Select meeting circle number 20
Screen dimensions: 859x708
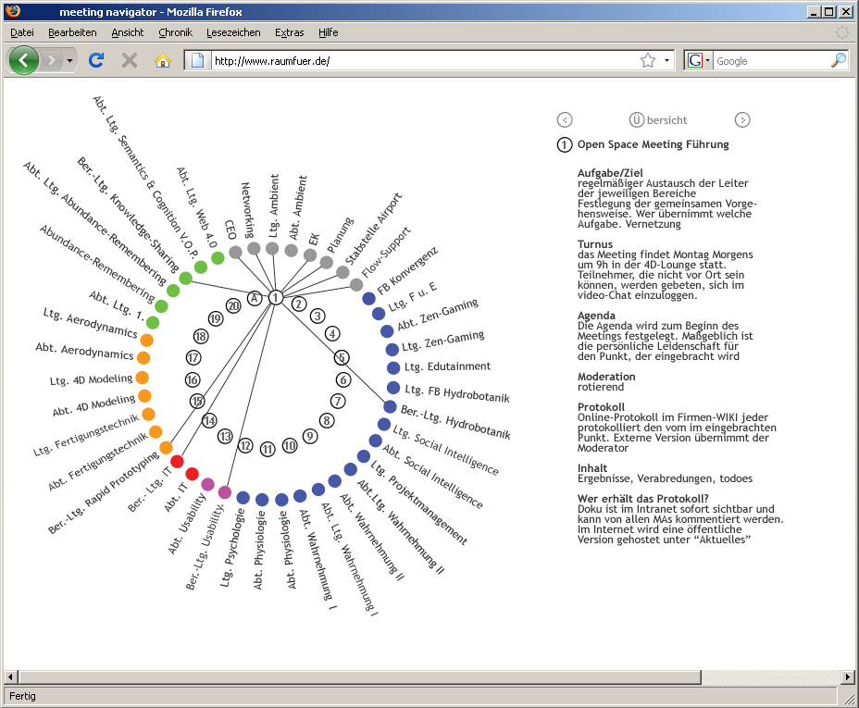pyautogui.click(x=233, y=305)
